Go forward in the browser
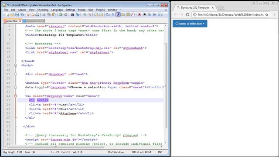This screenshot has height=157, width=279. click(181, 14)
